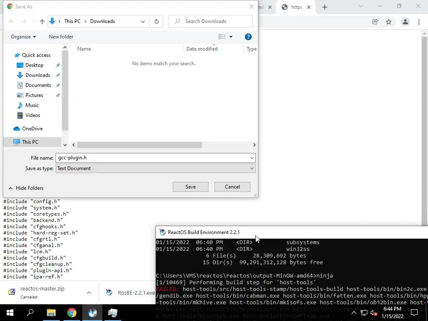Select Videos in navigation pane

(33, 115)
